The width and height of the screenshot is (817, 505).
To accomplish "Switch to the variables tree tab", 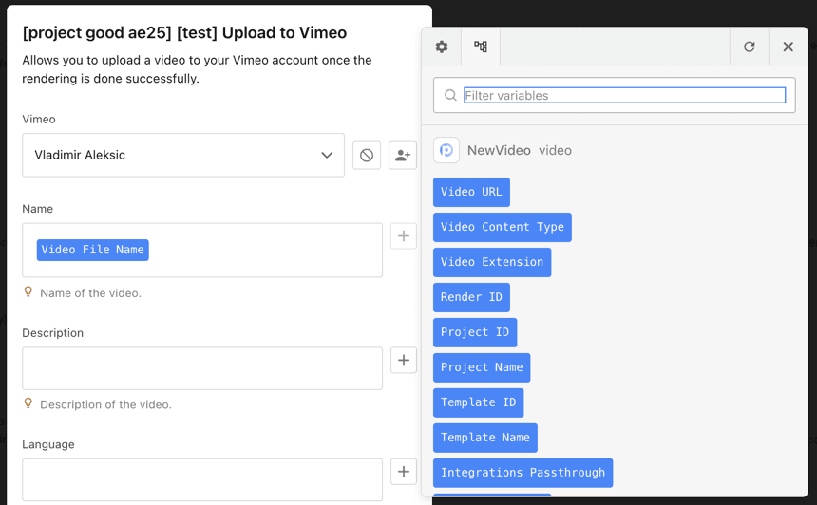I will click(481, 47).
